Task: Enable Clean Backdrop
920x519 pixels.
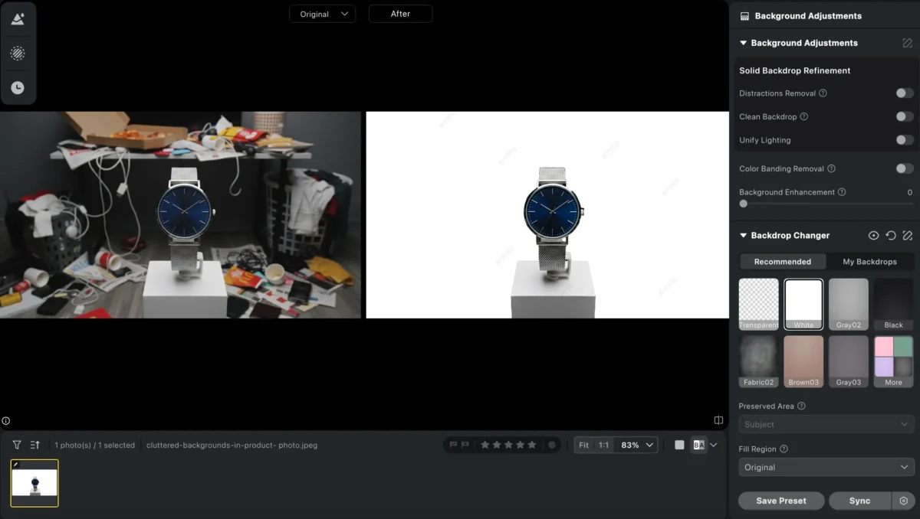Action: [904, 116]
